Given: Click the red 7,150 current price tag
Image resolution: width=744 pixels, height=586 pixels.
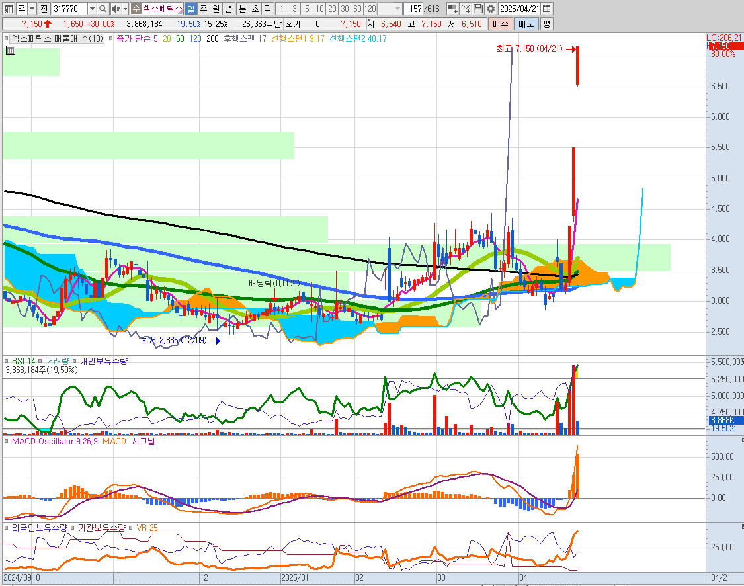Looking at the screenshot, I should (x=725, y=46).
